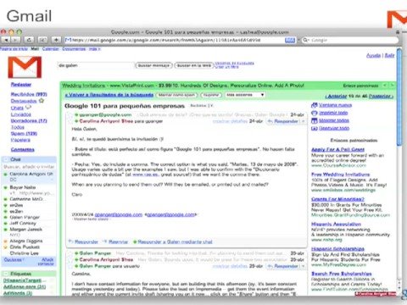Click forward arrow icon next to Reenviar
The image size is (407, 305).
pyautogui.click(x=105, y=241)
